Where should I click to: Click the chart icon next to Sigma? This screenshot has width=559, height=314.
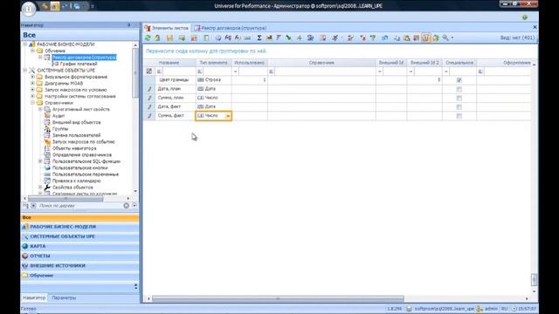coord(269,38)
